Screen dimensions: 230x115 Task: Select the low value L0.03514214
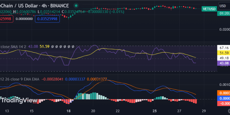(49, 12)
